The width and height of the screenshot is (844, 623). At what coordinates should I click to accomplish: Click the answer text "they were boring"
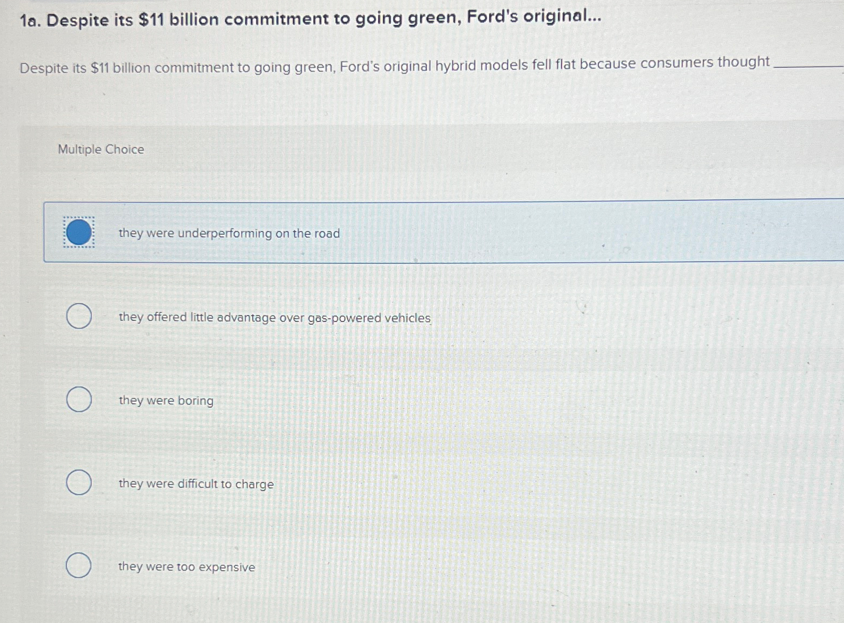click(x=165, y=400)
